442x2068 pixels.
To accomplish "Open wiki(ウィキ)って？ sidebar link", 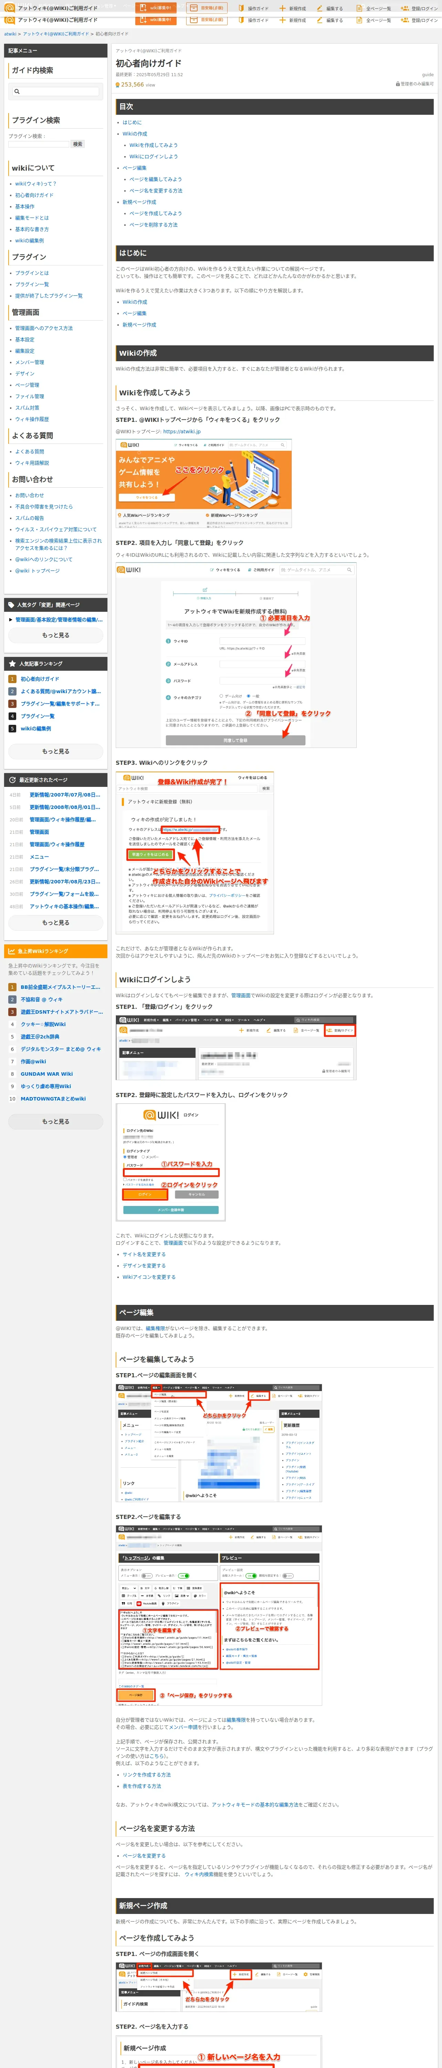I will click(36, 184).
